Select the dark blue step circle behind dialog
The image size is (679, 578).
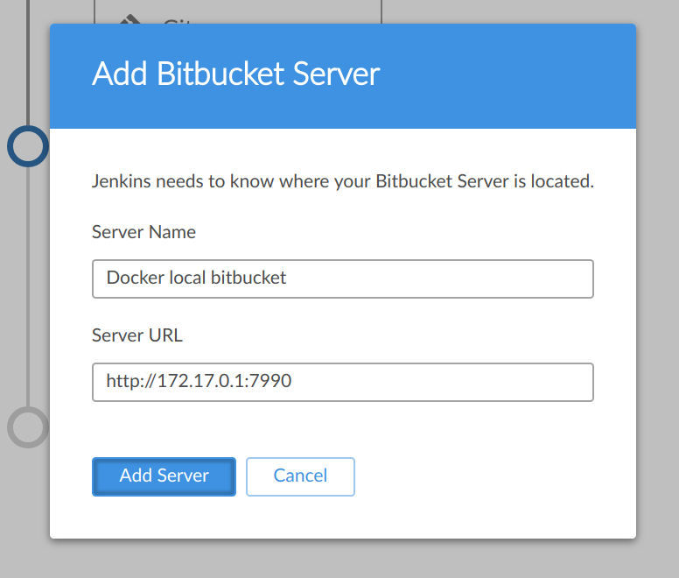tap(28, 146)
